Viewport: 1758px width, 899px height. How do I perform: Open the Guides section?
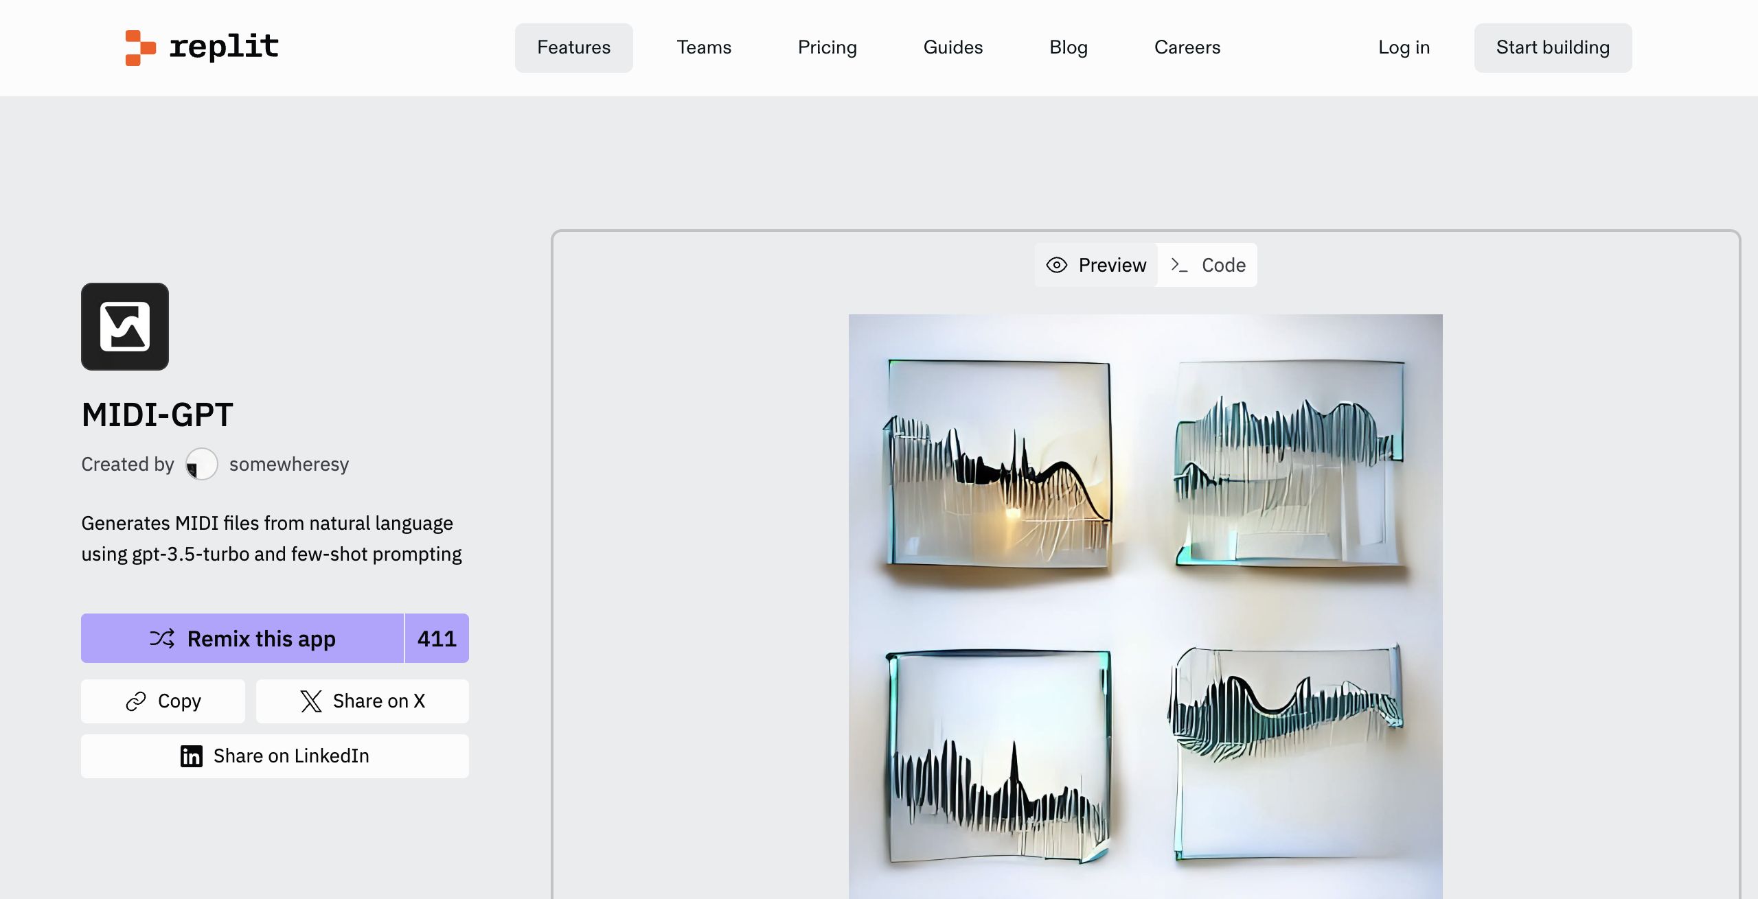click(x=952, y=47)
